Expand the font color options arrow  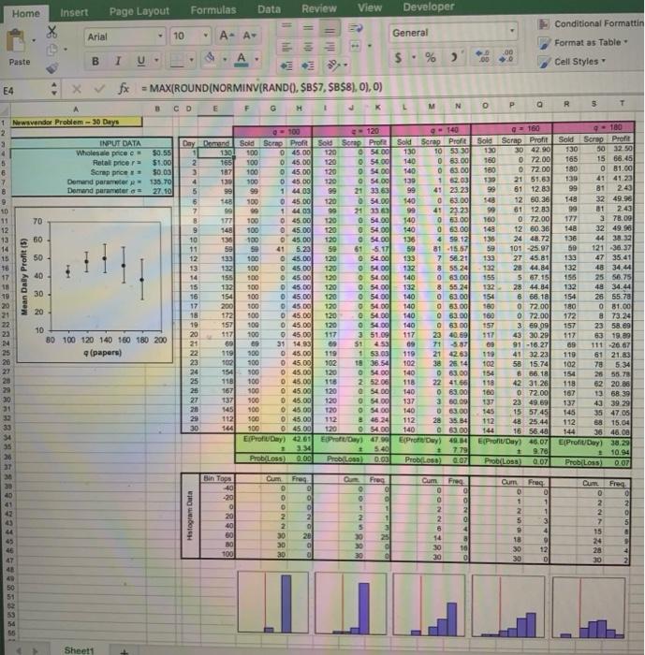click(x=257, y=60)
